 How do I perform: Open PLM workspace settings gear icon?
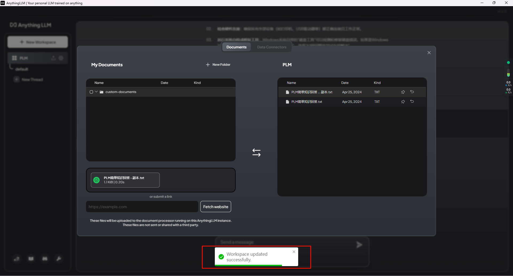tap(61, 58)
